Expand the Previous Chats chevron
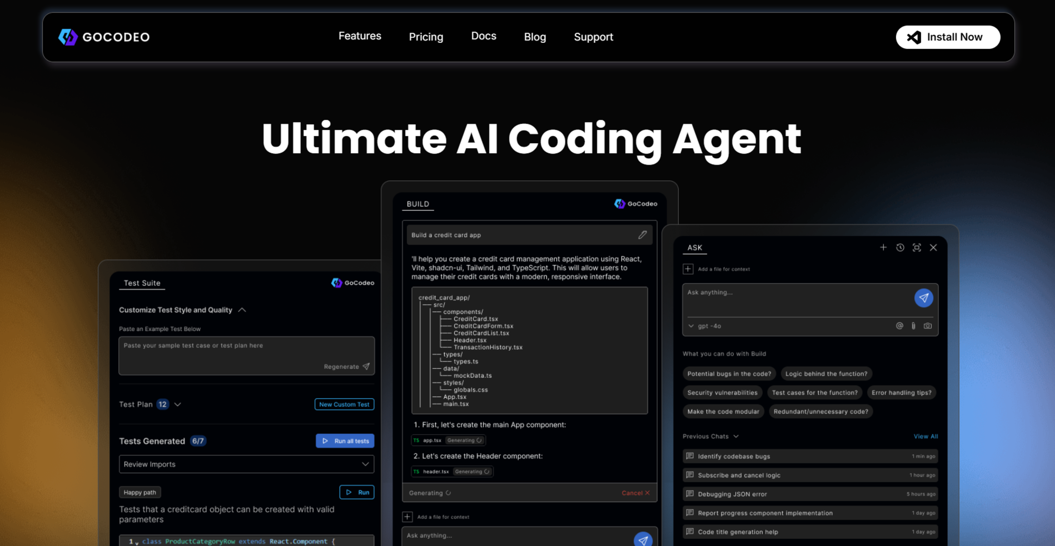The image size is (1055, 546). pyautogui.click(x=736, y=436)
